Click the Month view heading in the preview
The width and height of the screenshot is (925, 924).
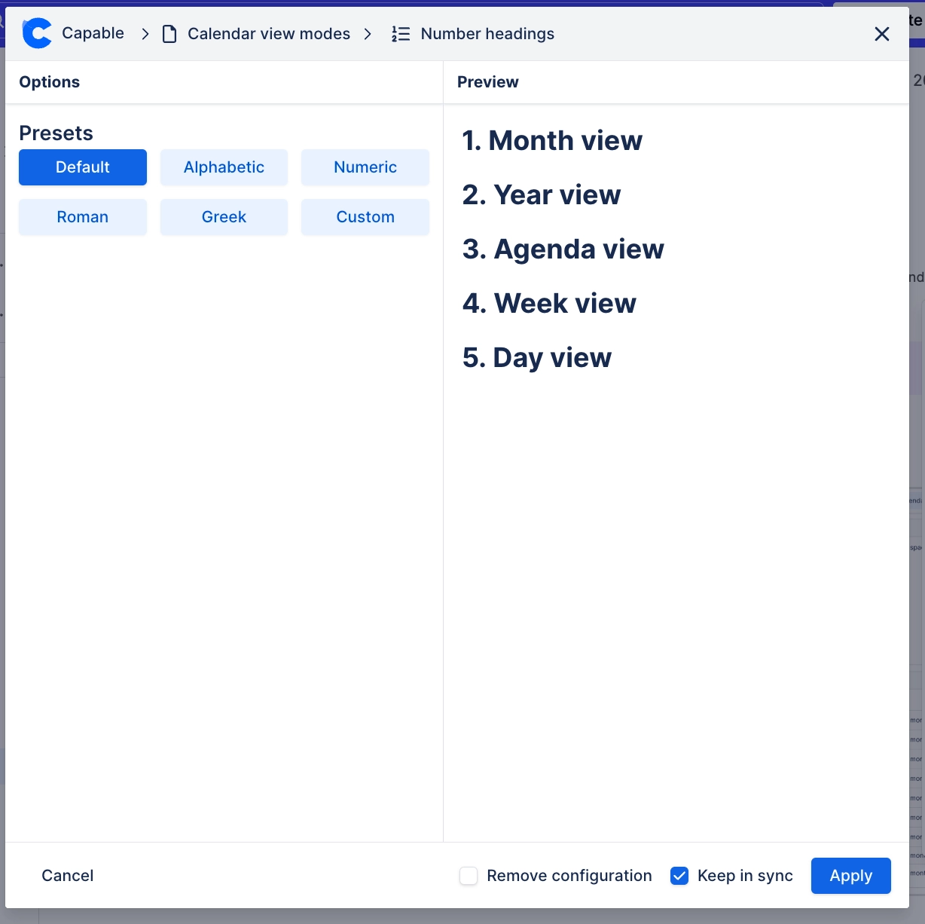pos(552,140)
